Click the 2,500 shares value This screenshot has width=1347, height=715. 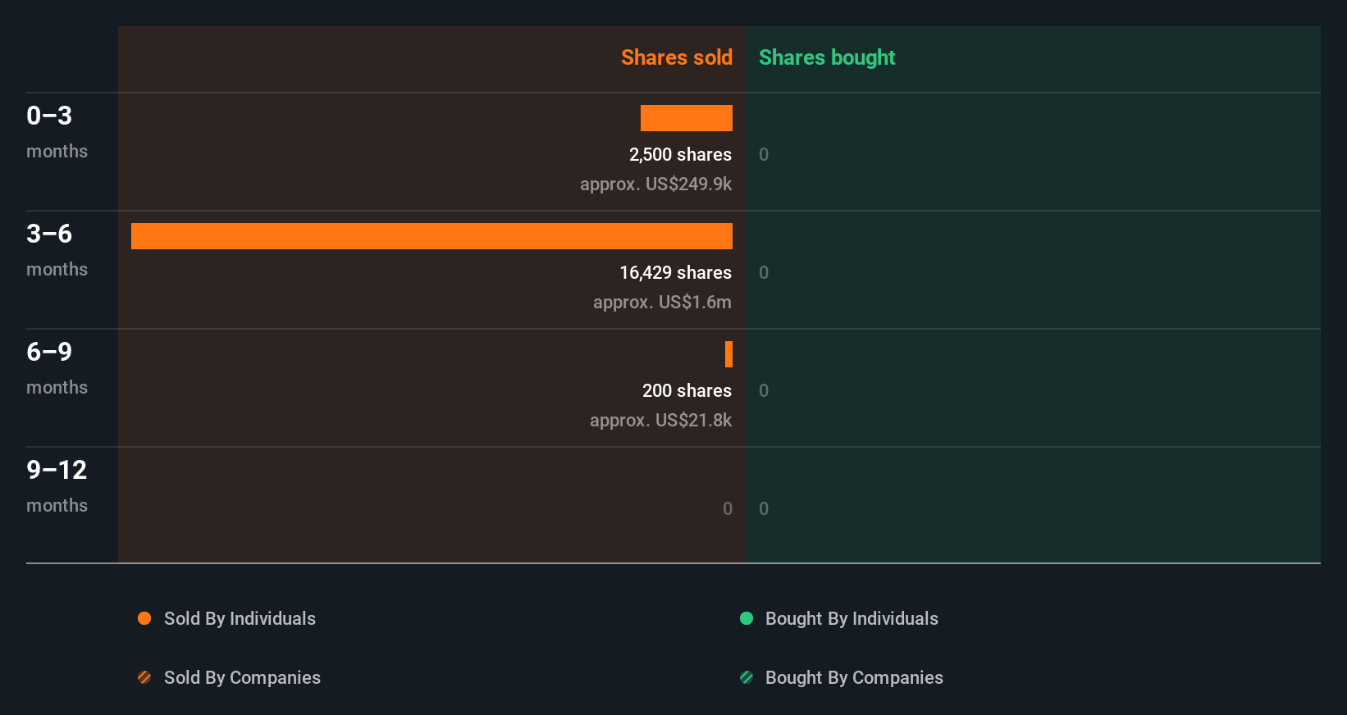pyautogui.click(x=680, y=154)
